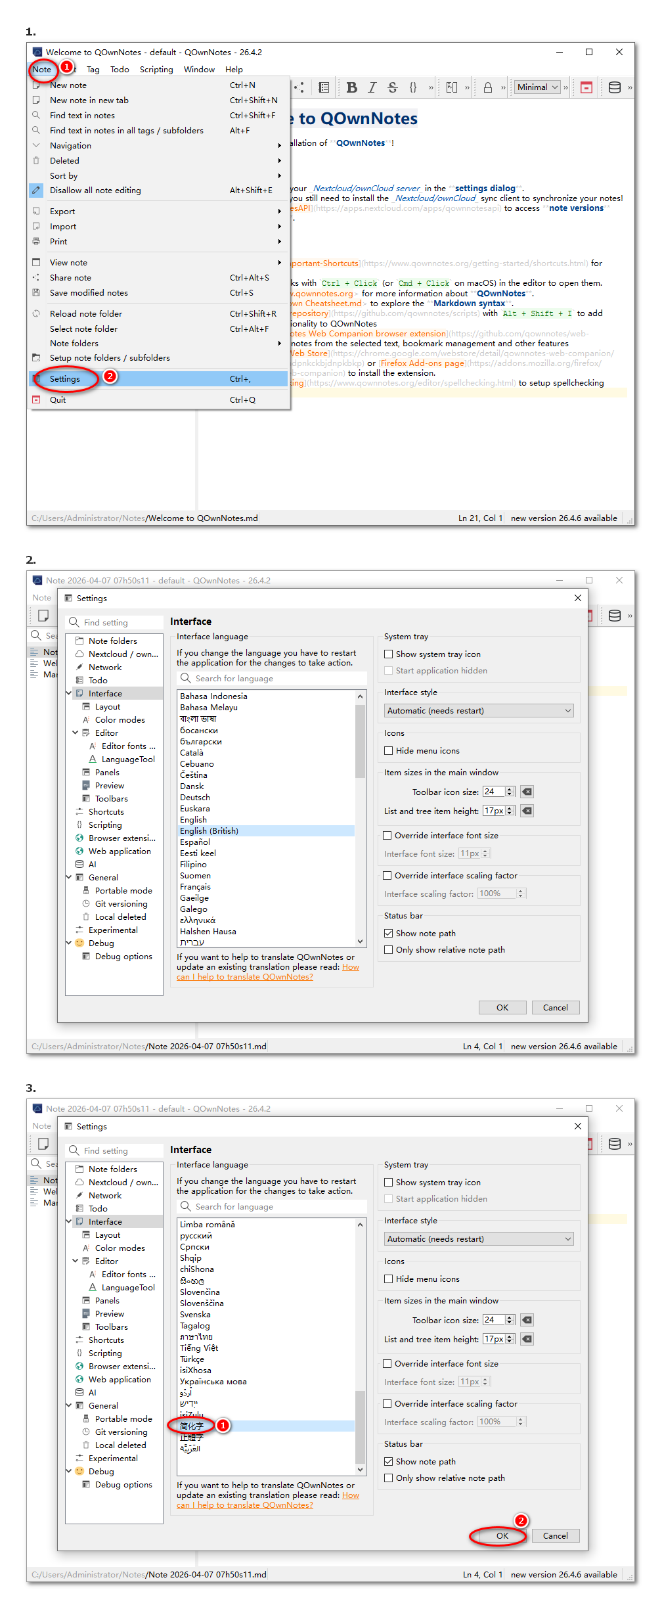
Task: Click the Search for language magnifier in panel 3
Action: pyautogui.click(x=186, y=1206)
